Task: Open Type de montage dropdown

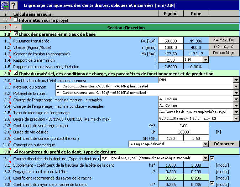Action: 236,112
